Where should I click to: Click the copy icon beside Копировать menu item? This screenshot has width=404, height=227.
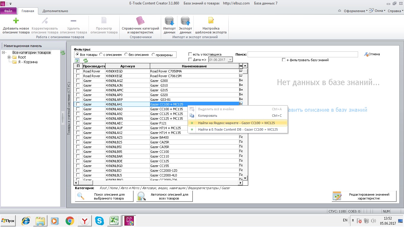(192, 116)
